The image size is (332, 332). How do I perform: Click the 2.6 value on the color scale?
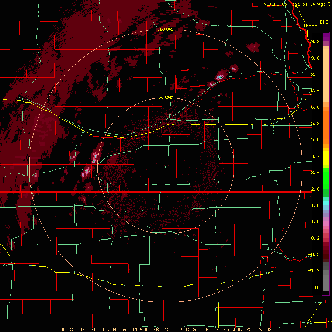click(x=315, y=189)
